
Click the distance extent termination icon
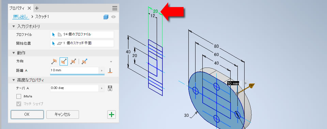coord(110,71)
